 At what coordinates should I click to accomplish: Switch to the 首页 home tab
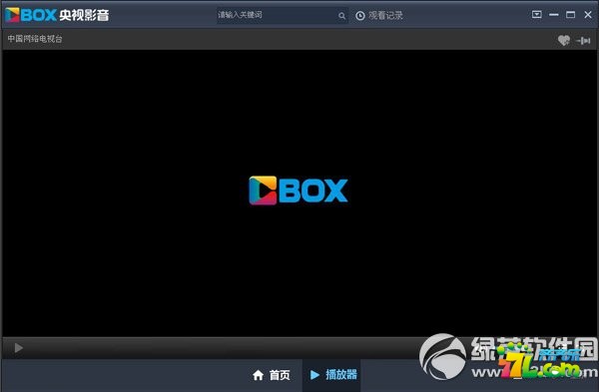[x=272, y=375]
